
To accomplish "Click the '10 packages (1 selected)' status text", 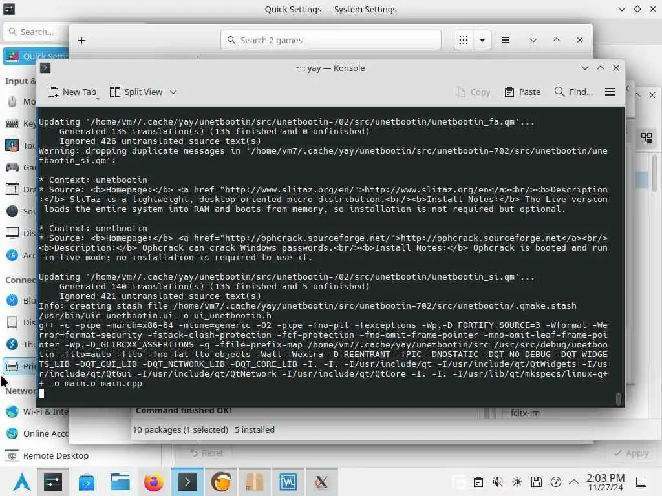I will click(x=180, y=429).
